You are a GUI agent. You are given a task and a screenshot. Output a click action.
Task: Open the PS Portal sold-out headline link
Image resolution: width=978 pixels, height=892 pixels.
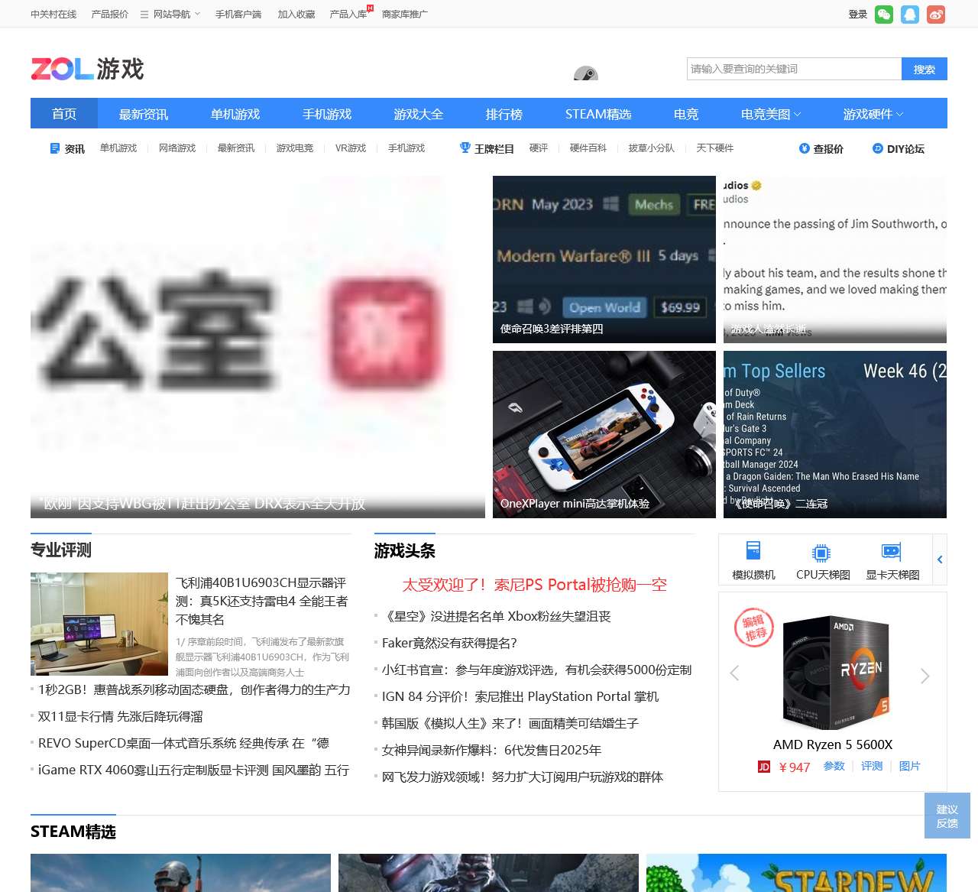point(534,585)
